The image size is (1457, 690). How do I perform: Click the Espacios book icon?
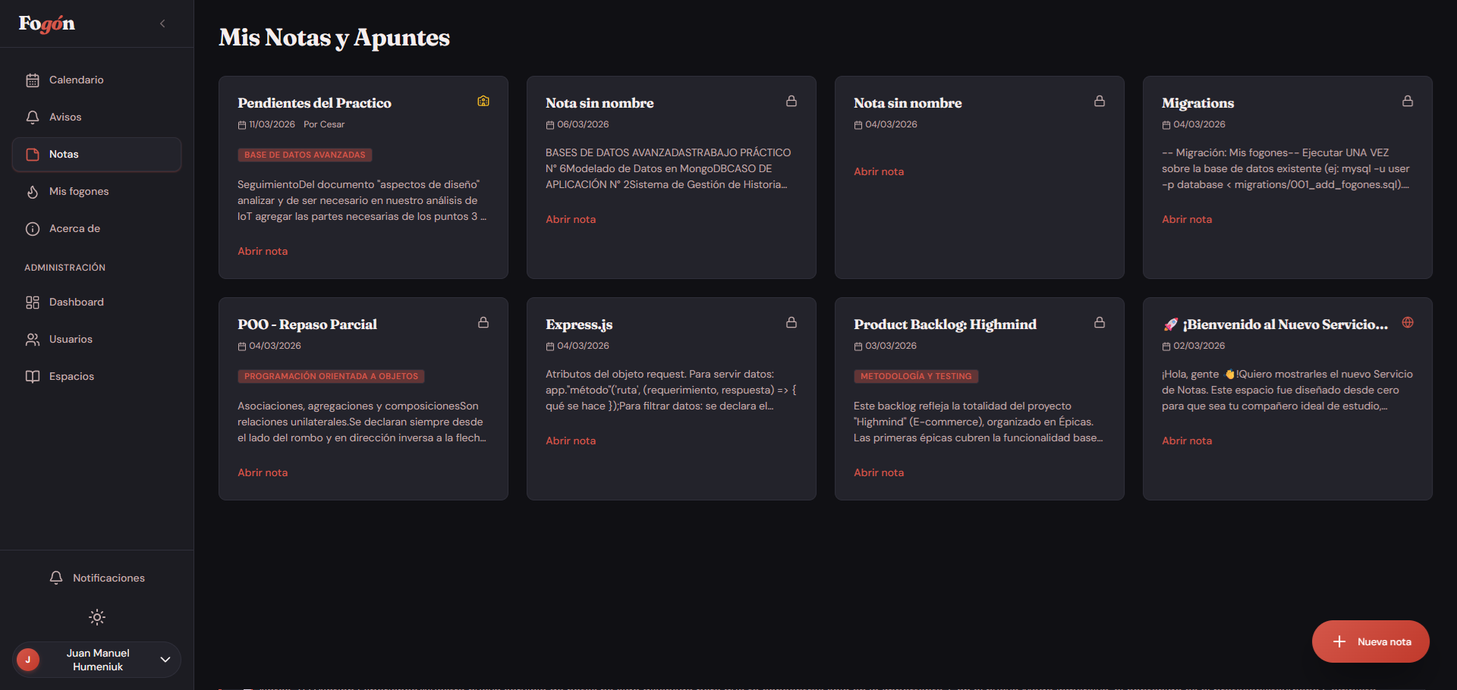click(x=33, y=377)
